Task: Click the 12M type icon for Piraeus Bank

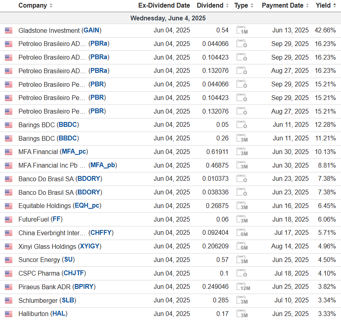Action: coord(243,287)
